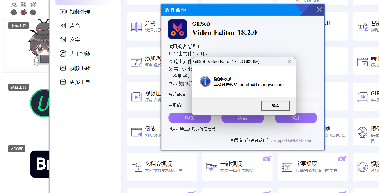Click the 激活 button
This screenshot has width=379, height=193.
click(243, 118)
